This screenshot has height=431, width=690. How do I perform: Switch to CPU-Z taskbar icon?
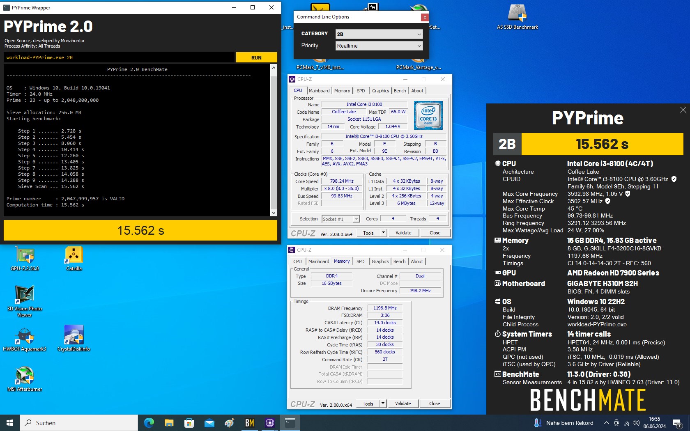269,423
